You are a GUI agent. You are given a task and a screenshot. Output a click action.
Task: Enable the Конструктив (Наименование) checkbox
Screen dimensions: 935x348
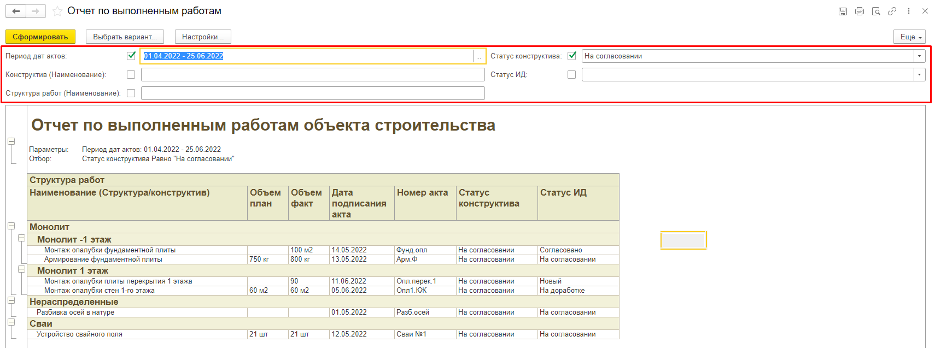[x=131, y=74]
